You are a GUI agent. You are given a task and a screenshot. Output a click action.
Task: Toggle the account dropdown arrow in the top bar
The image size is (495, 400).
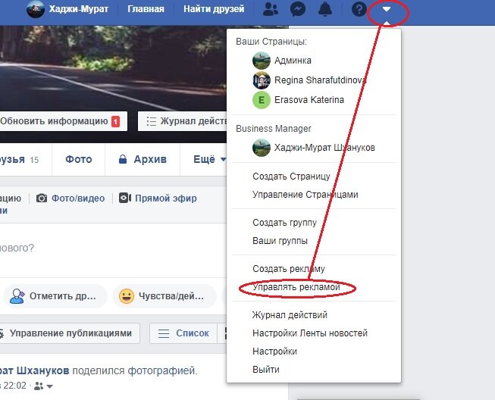pos(387,9)
